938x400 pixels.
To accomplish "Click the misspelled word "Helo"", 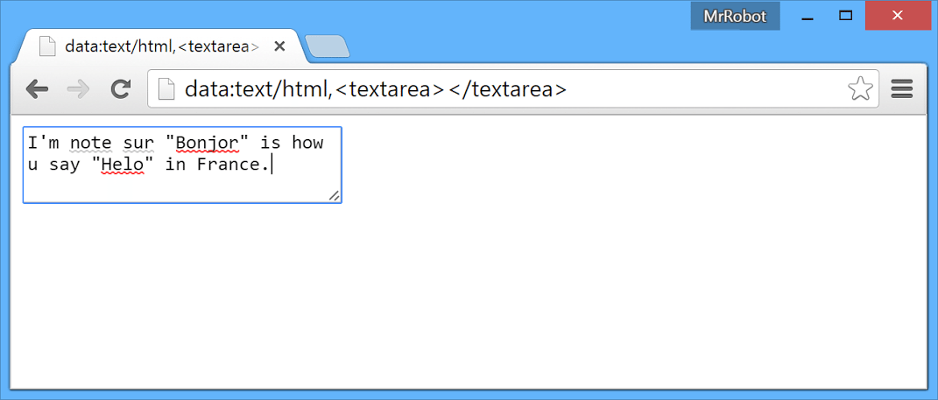I will pos(123,165).
